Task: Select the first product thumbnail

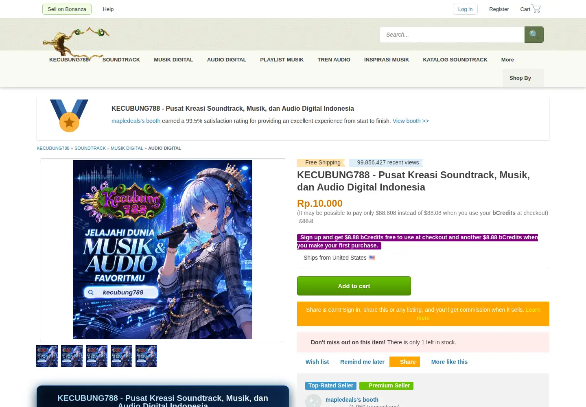Action: click(x=47, y=356)
